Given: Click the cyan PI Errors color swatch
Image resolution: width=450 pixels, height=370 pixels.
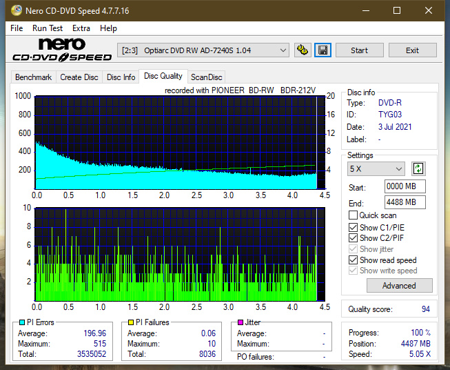Looking at the screenshot, I should point(22,322).
